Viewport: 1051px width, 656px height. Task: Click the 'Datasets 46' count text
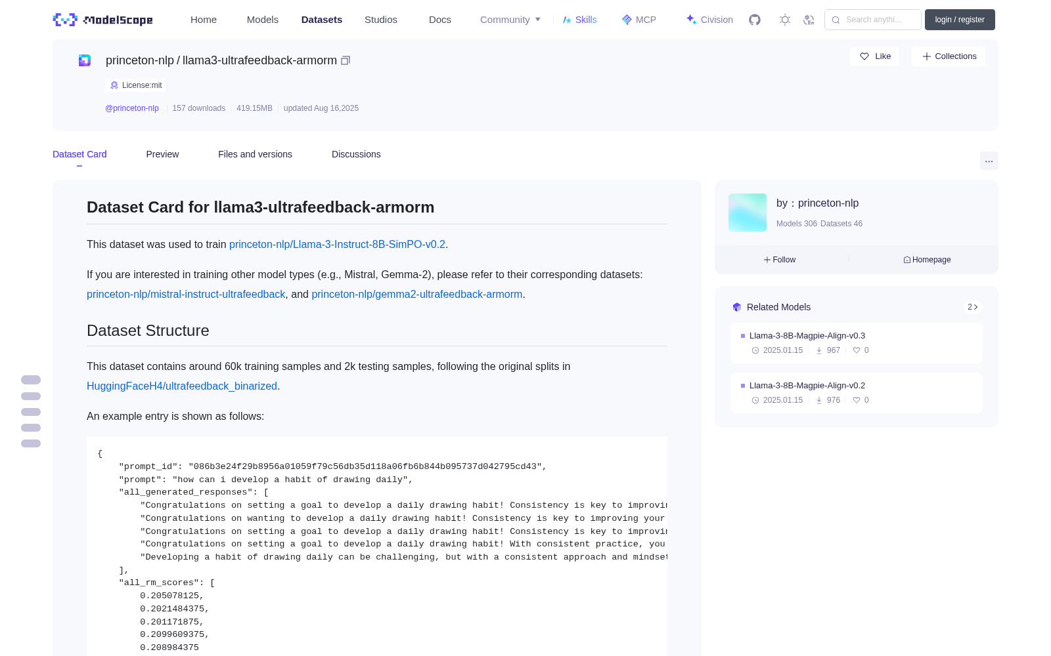click(841, 224)
